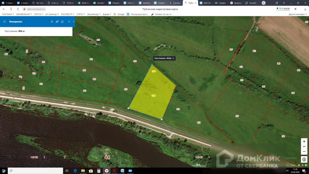This screenshot has height=174, width=309.
Task: Click the pkk.rosreestr.ru address field
Action: coord(36,9)
